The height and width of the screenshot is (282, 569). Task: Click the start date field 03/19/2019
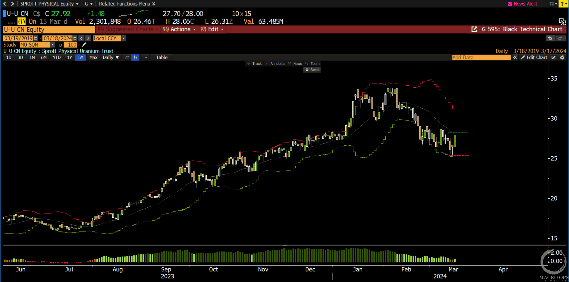click(18, 38)
